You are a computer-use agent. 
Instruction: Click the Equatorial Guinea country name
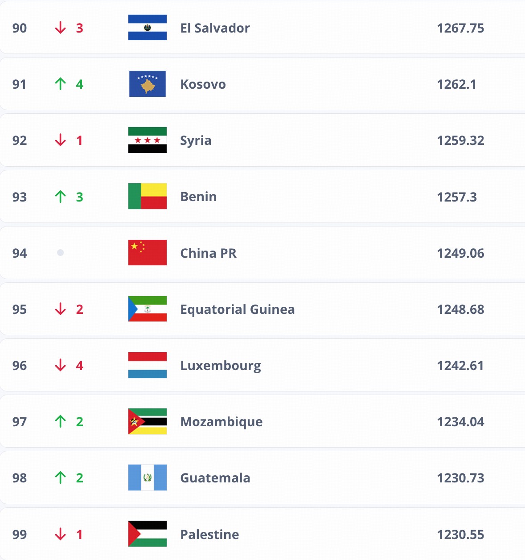pyautogui.click(x=237, y=309)
